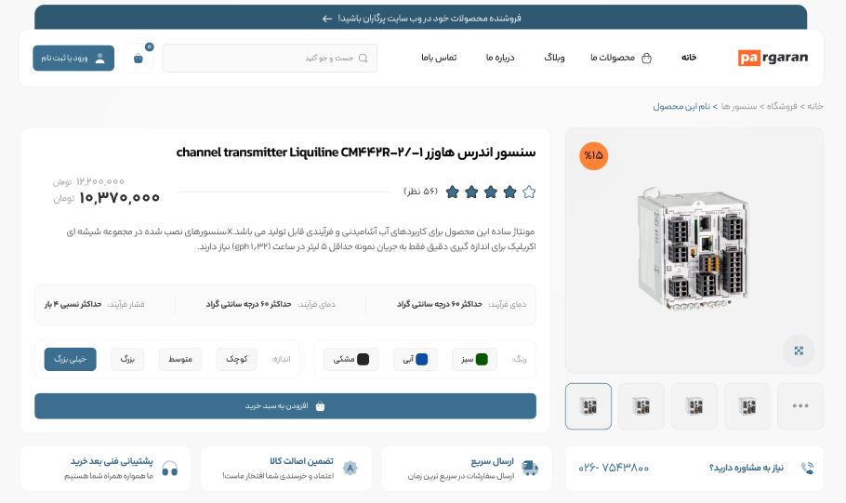846x503 pixels.
Task: Click the 15% discount badge
Action: pos(593,156)
